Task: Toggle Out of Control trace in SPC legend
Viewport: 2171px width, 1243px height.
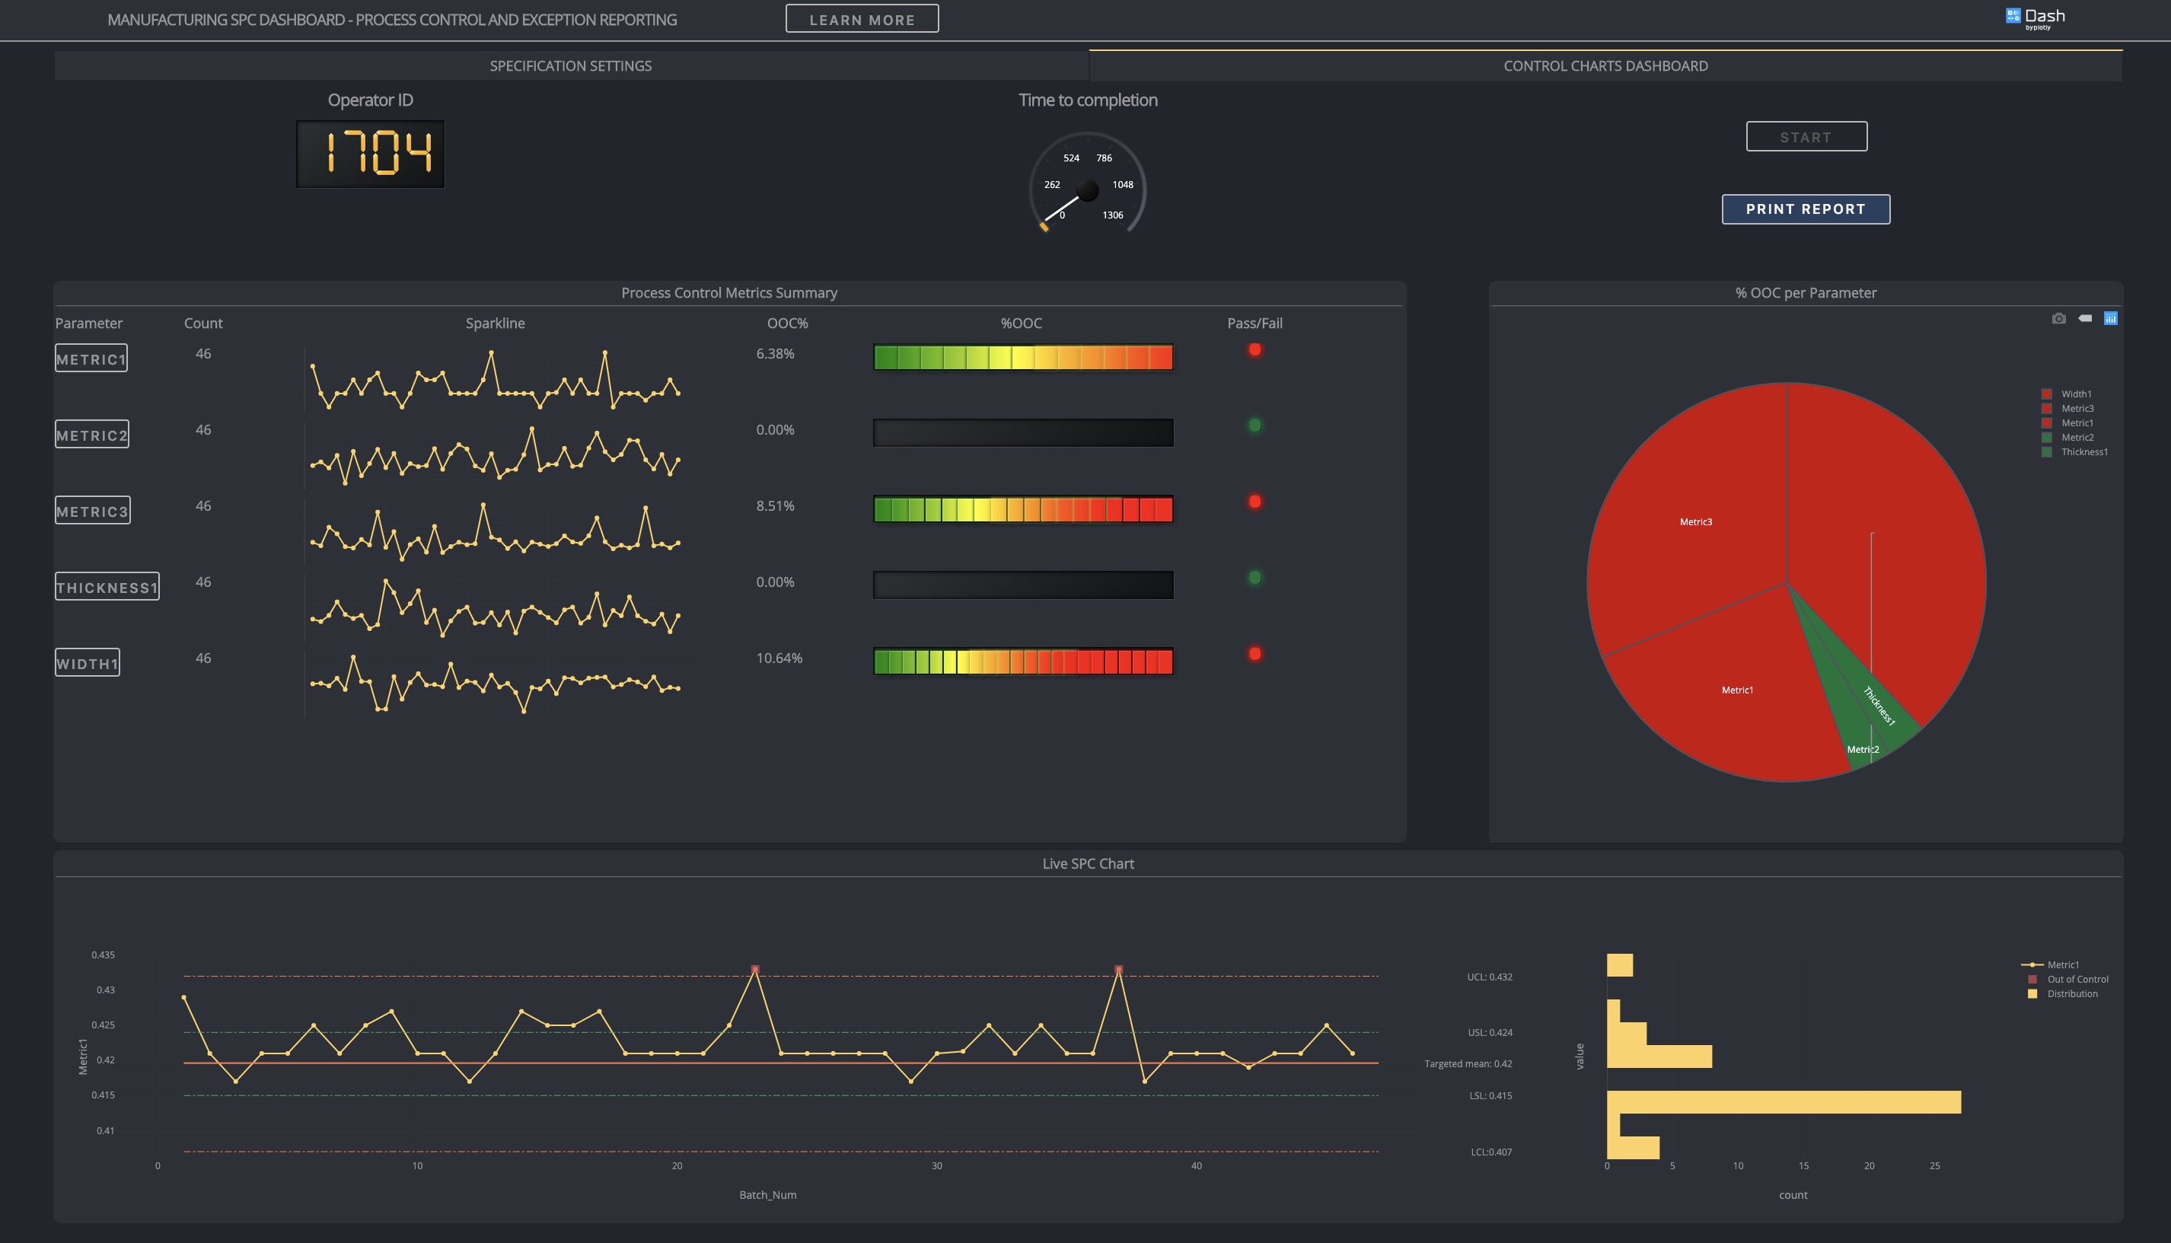Action: pyautogui.click(x=2077, y=979)
